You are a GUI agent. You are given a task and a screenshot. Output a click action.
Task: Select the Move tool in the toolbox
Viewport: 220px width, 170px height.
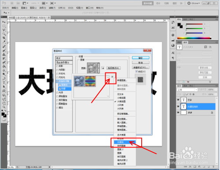point(4,22)
